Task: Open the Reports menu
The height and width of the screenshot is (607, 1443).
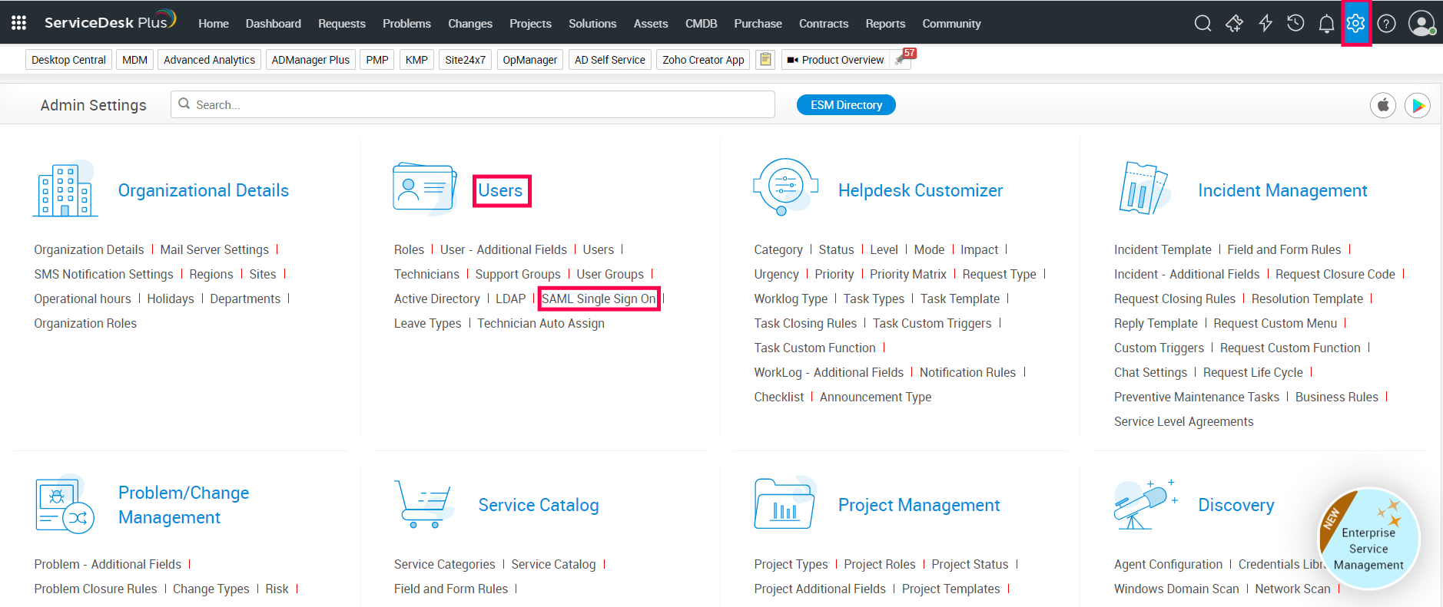Action: coord(885,24)
